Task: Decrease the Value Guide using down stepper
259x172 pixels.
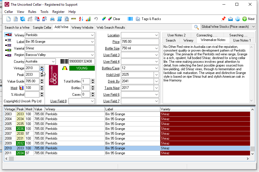Action: click(42, 83)
